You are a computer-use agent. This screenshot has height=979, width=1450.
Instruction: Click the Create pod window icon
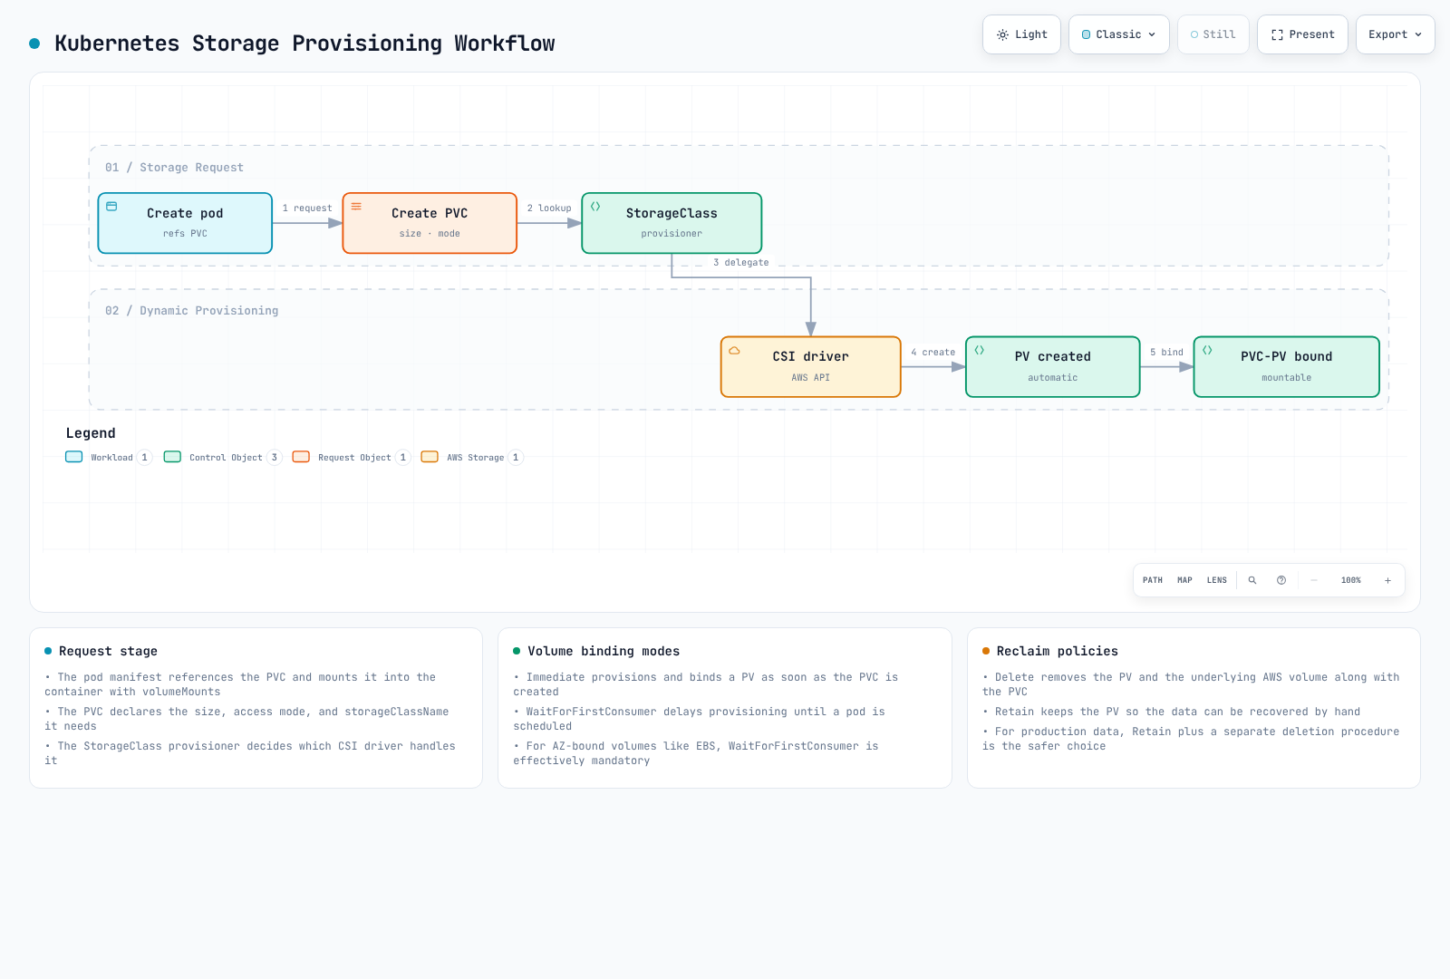[112, 207]
